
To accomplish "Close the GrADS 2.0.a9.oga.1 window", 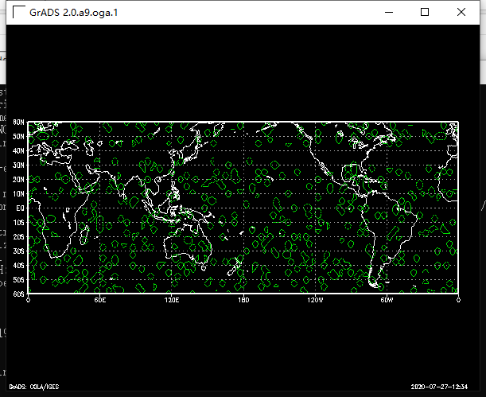I will click(461, 12).
